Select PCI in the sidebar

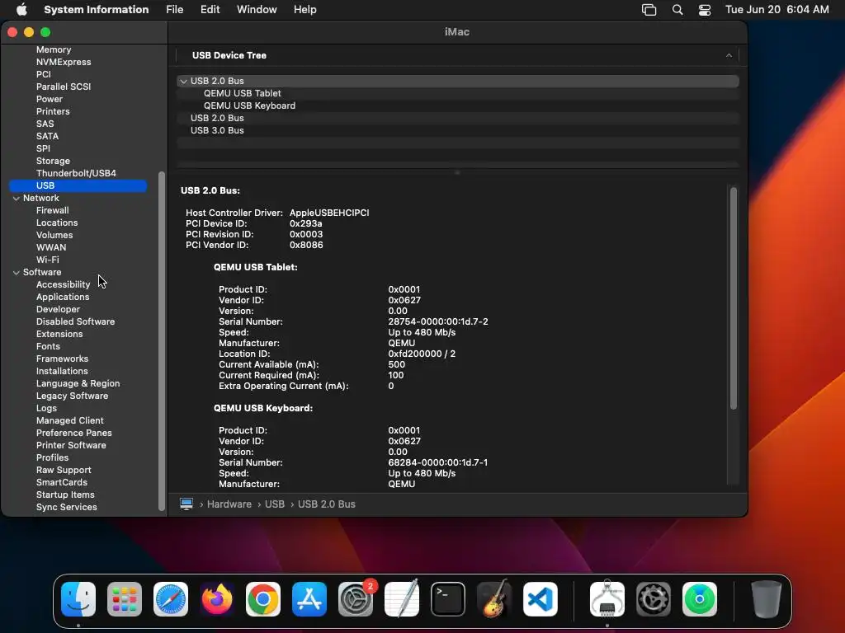tap(44, 74)
